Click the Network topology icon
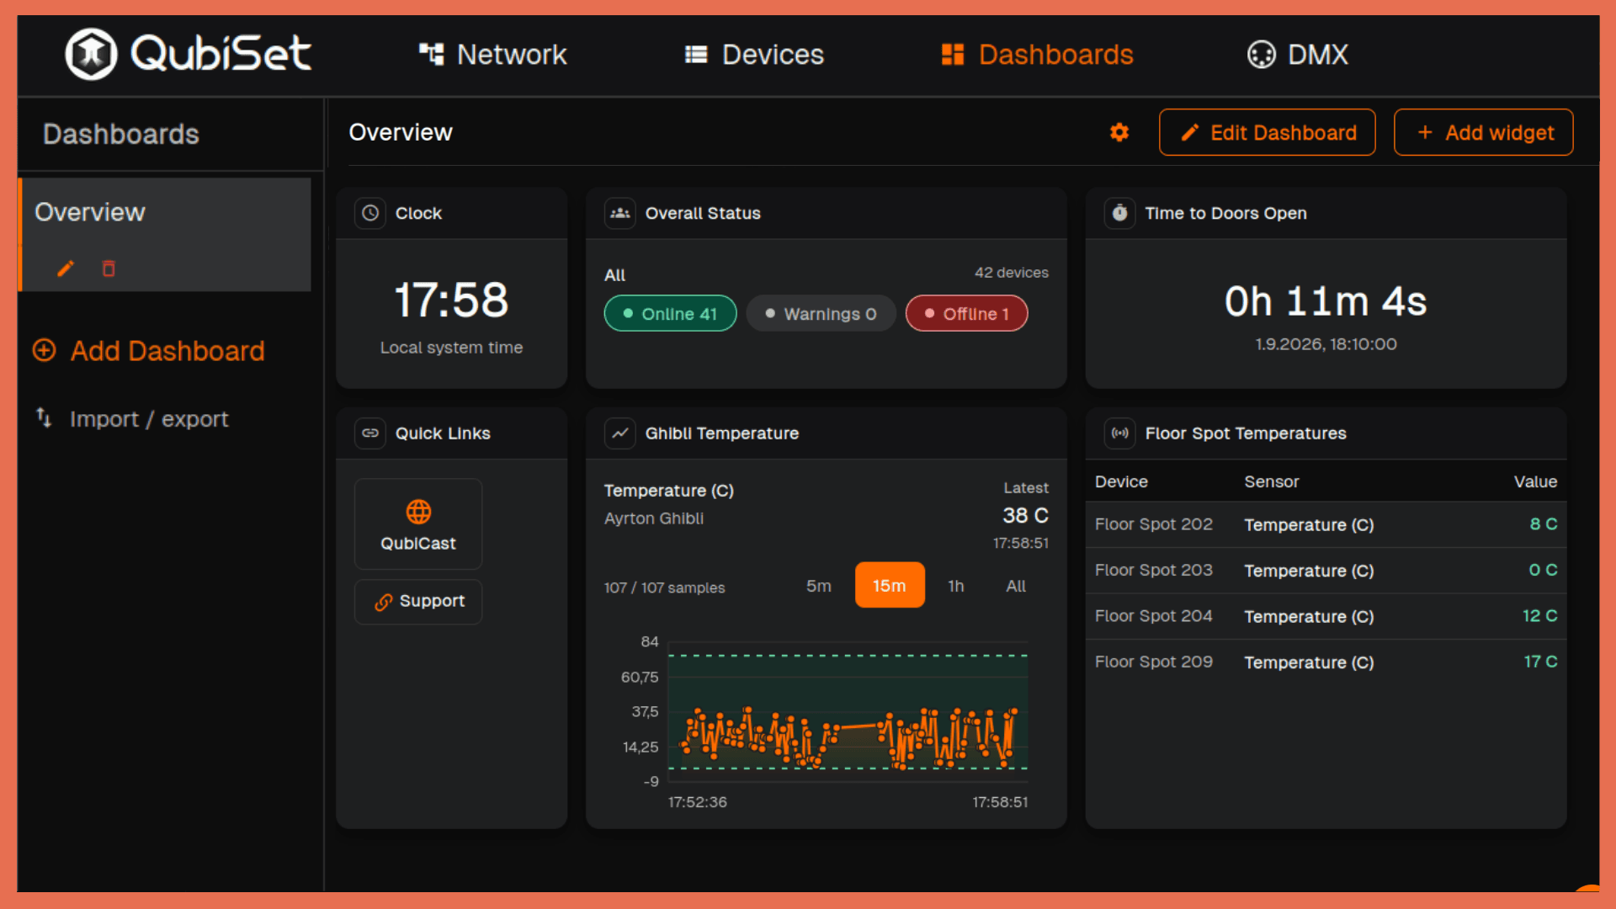 point(432,55)
